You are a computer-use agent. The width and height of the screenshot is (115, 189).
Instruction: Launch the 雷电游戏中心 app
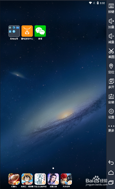click(27, 31)
